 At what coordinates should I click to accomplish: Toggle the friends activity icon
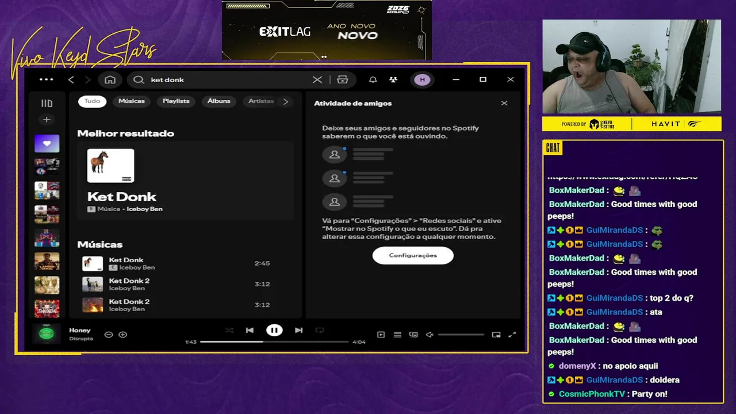pos(393,80)
